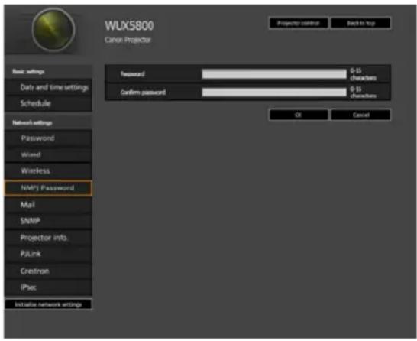Click the Back to top button
417x341 pixels.
361,23
